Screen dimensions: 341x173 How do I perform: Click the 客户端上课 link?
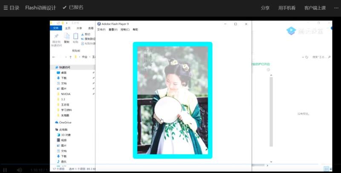coord(315,8)
